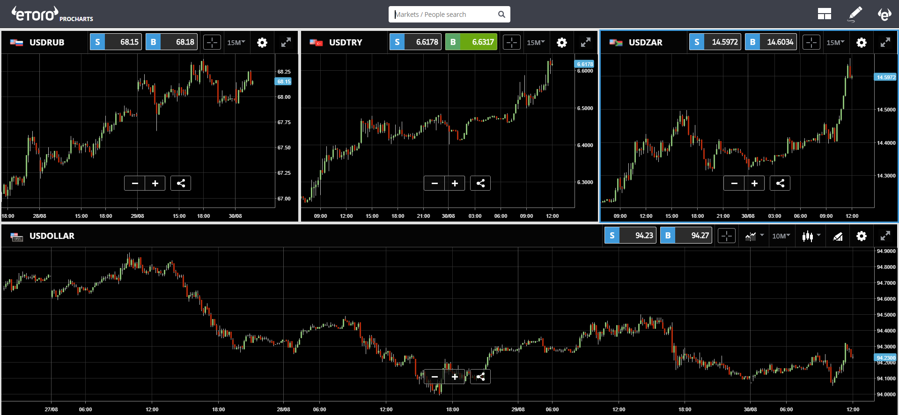The image size is (899, 415).
Task: Open the 15M timeframe dropdown on USDTRY
Action: (536, 43)
